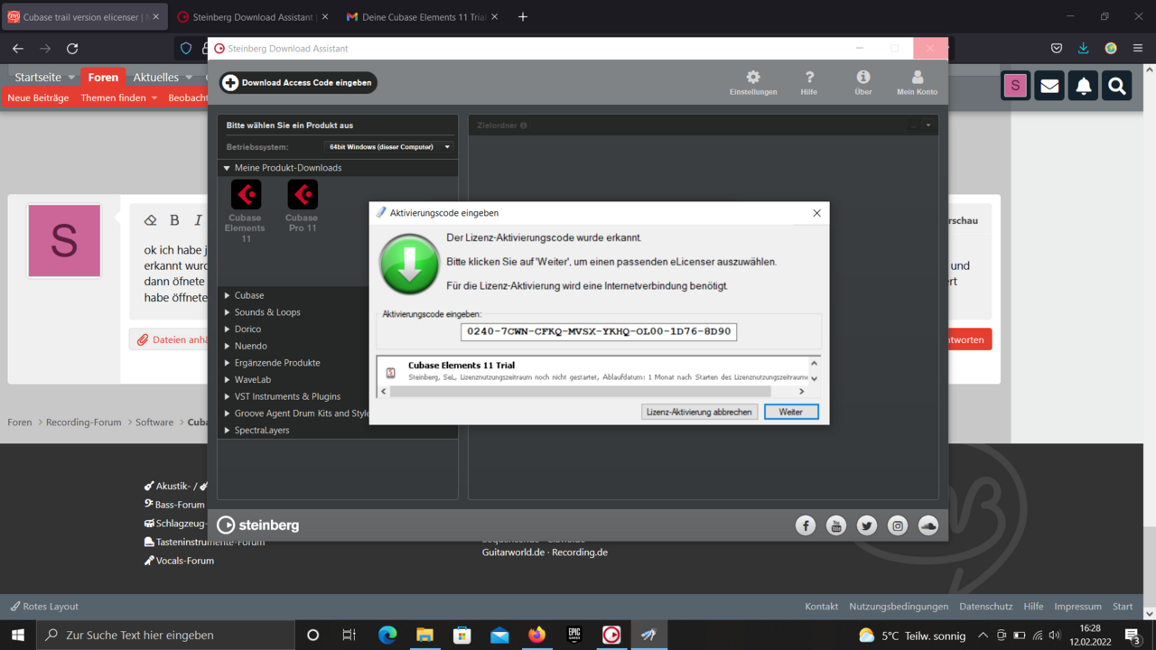Open Datenschutz footer link

pyautogui.click(x=985, y=607)
